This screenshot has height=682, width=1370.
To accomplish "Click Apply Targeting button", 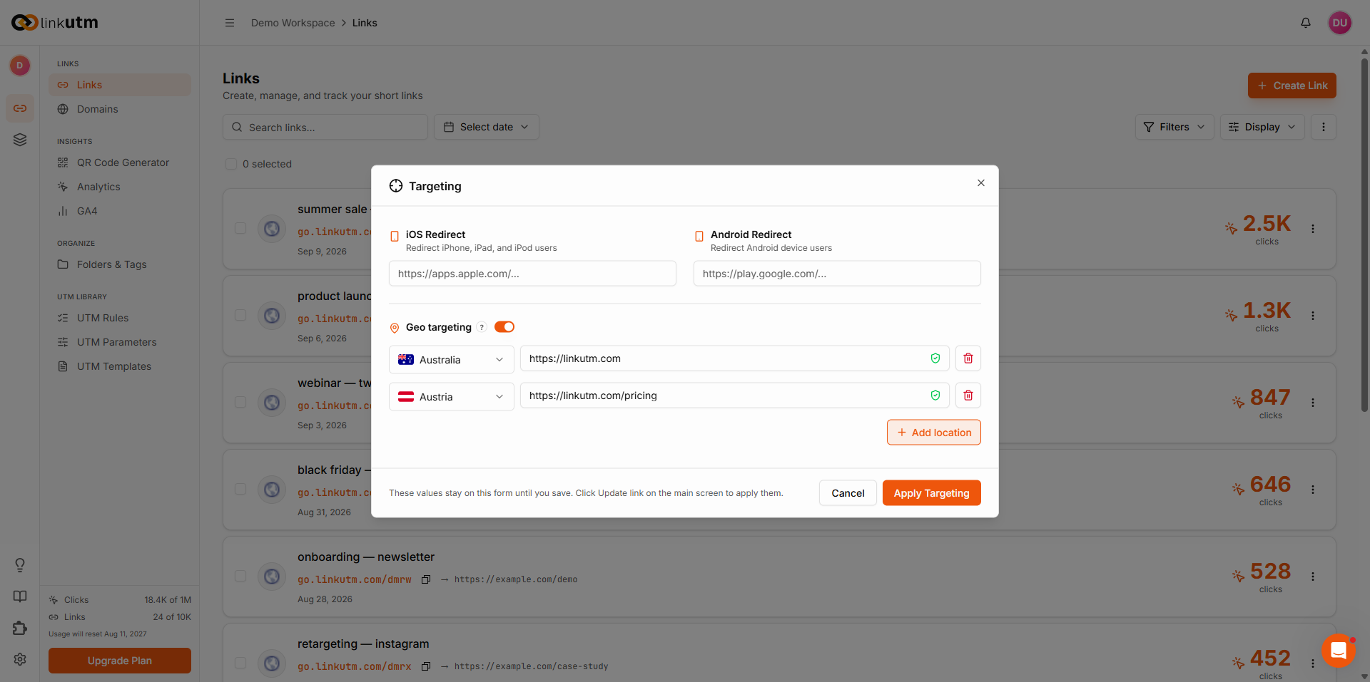I will (931, 493).
